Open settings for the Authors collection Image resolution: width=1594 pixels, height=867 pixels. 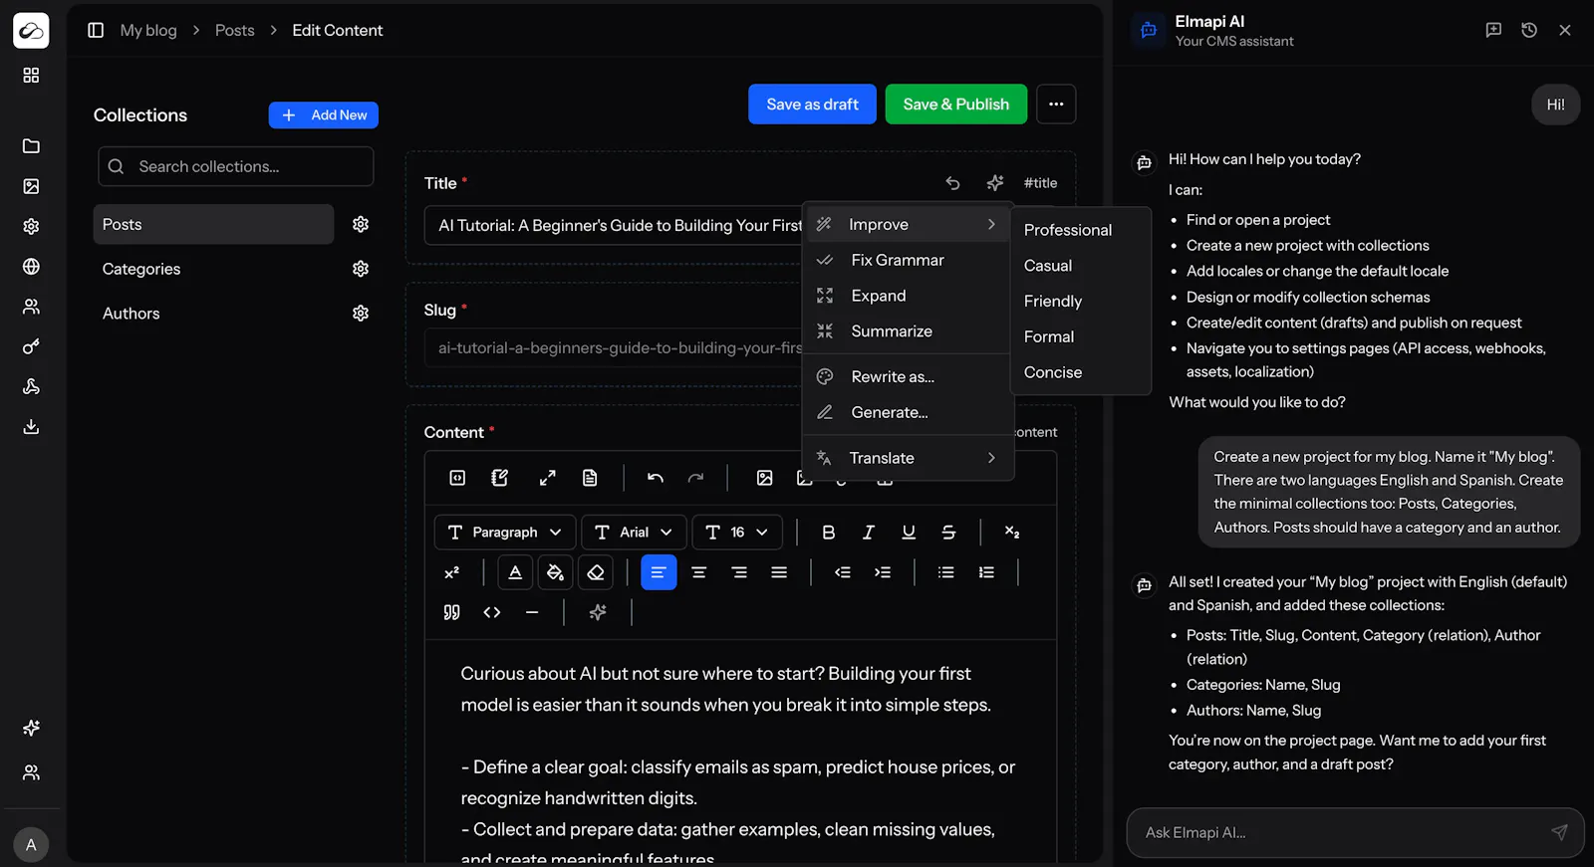pos(361,313)
